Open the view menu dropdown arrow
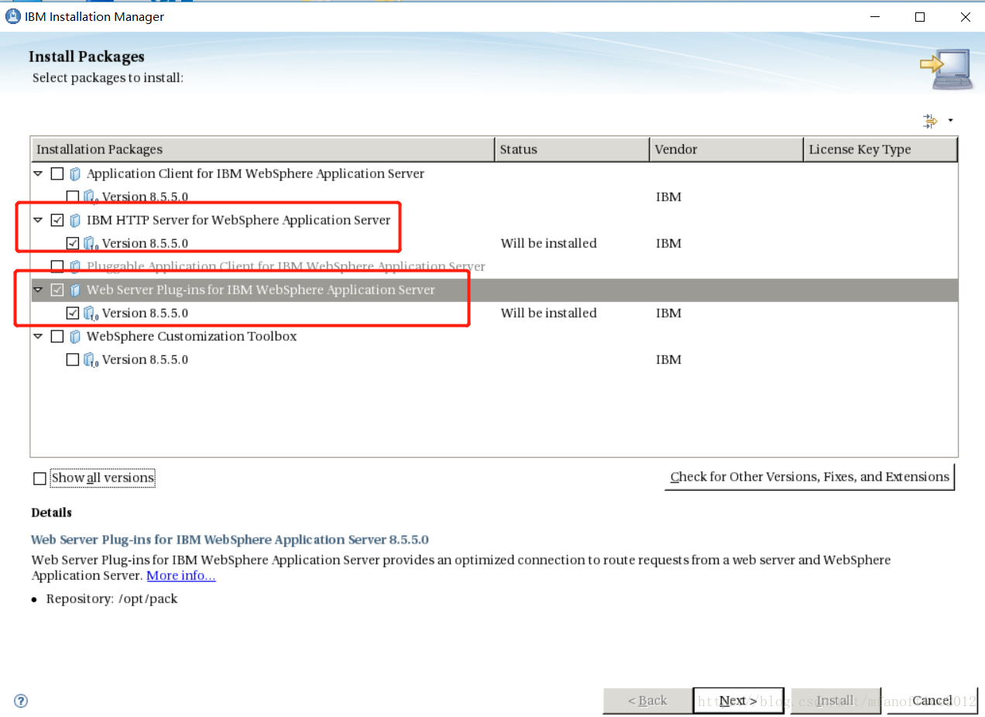This screenshot has height=717, width=985. click(950, 121)
